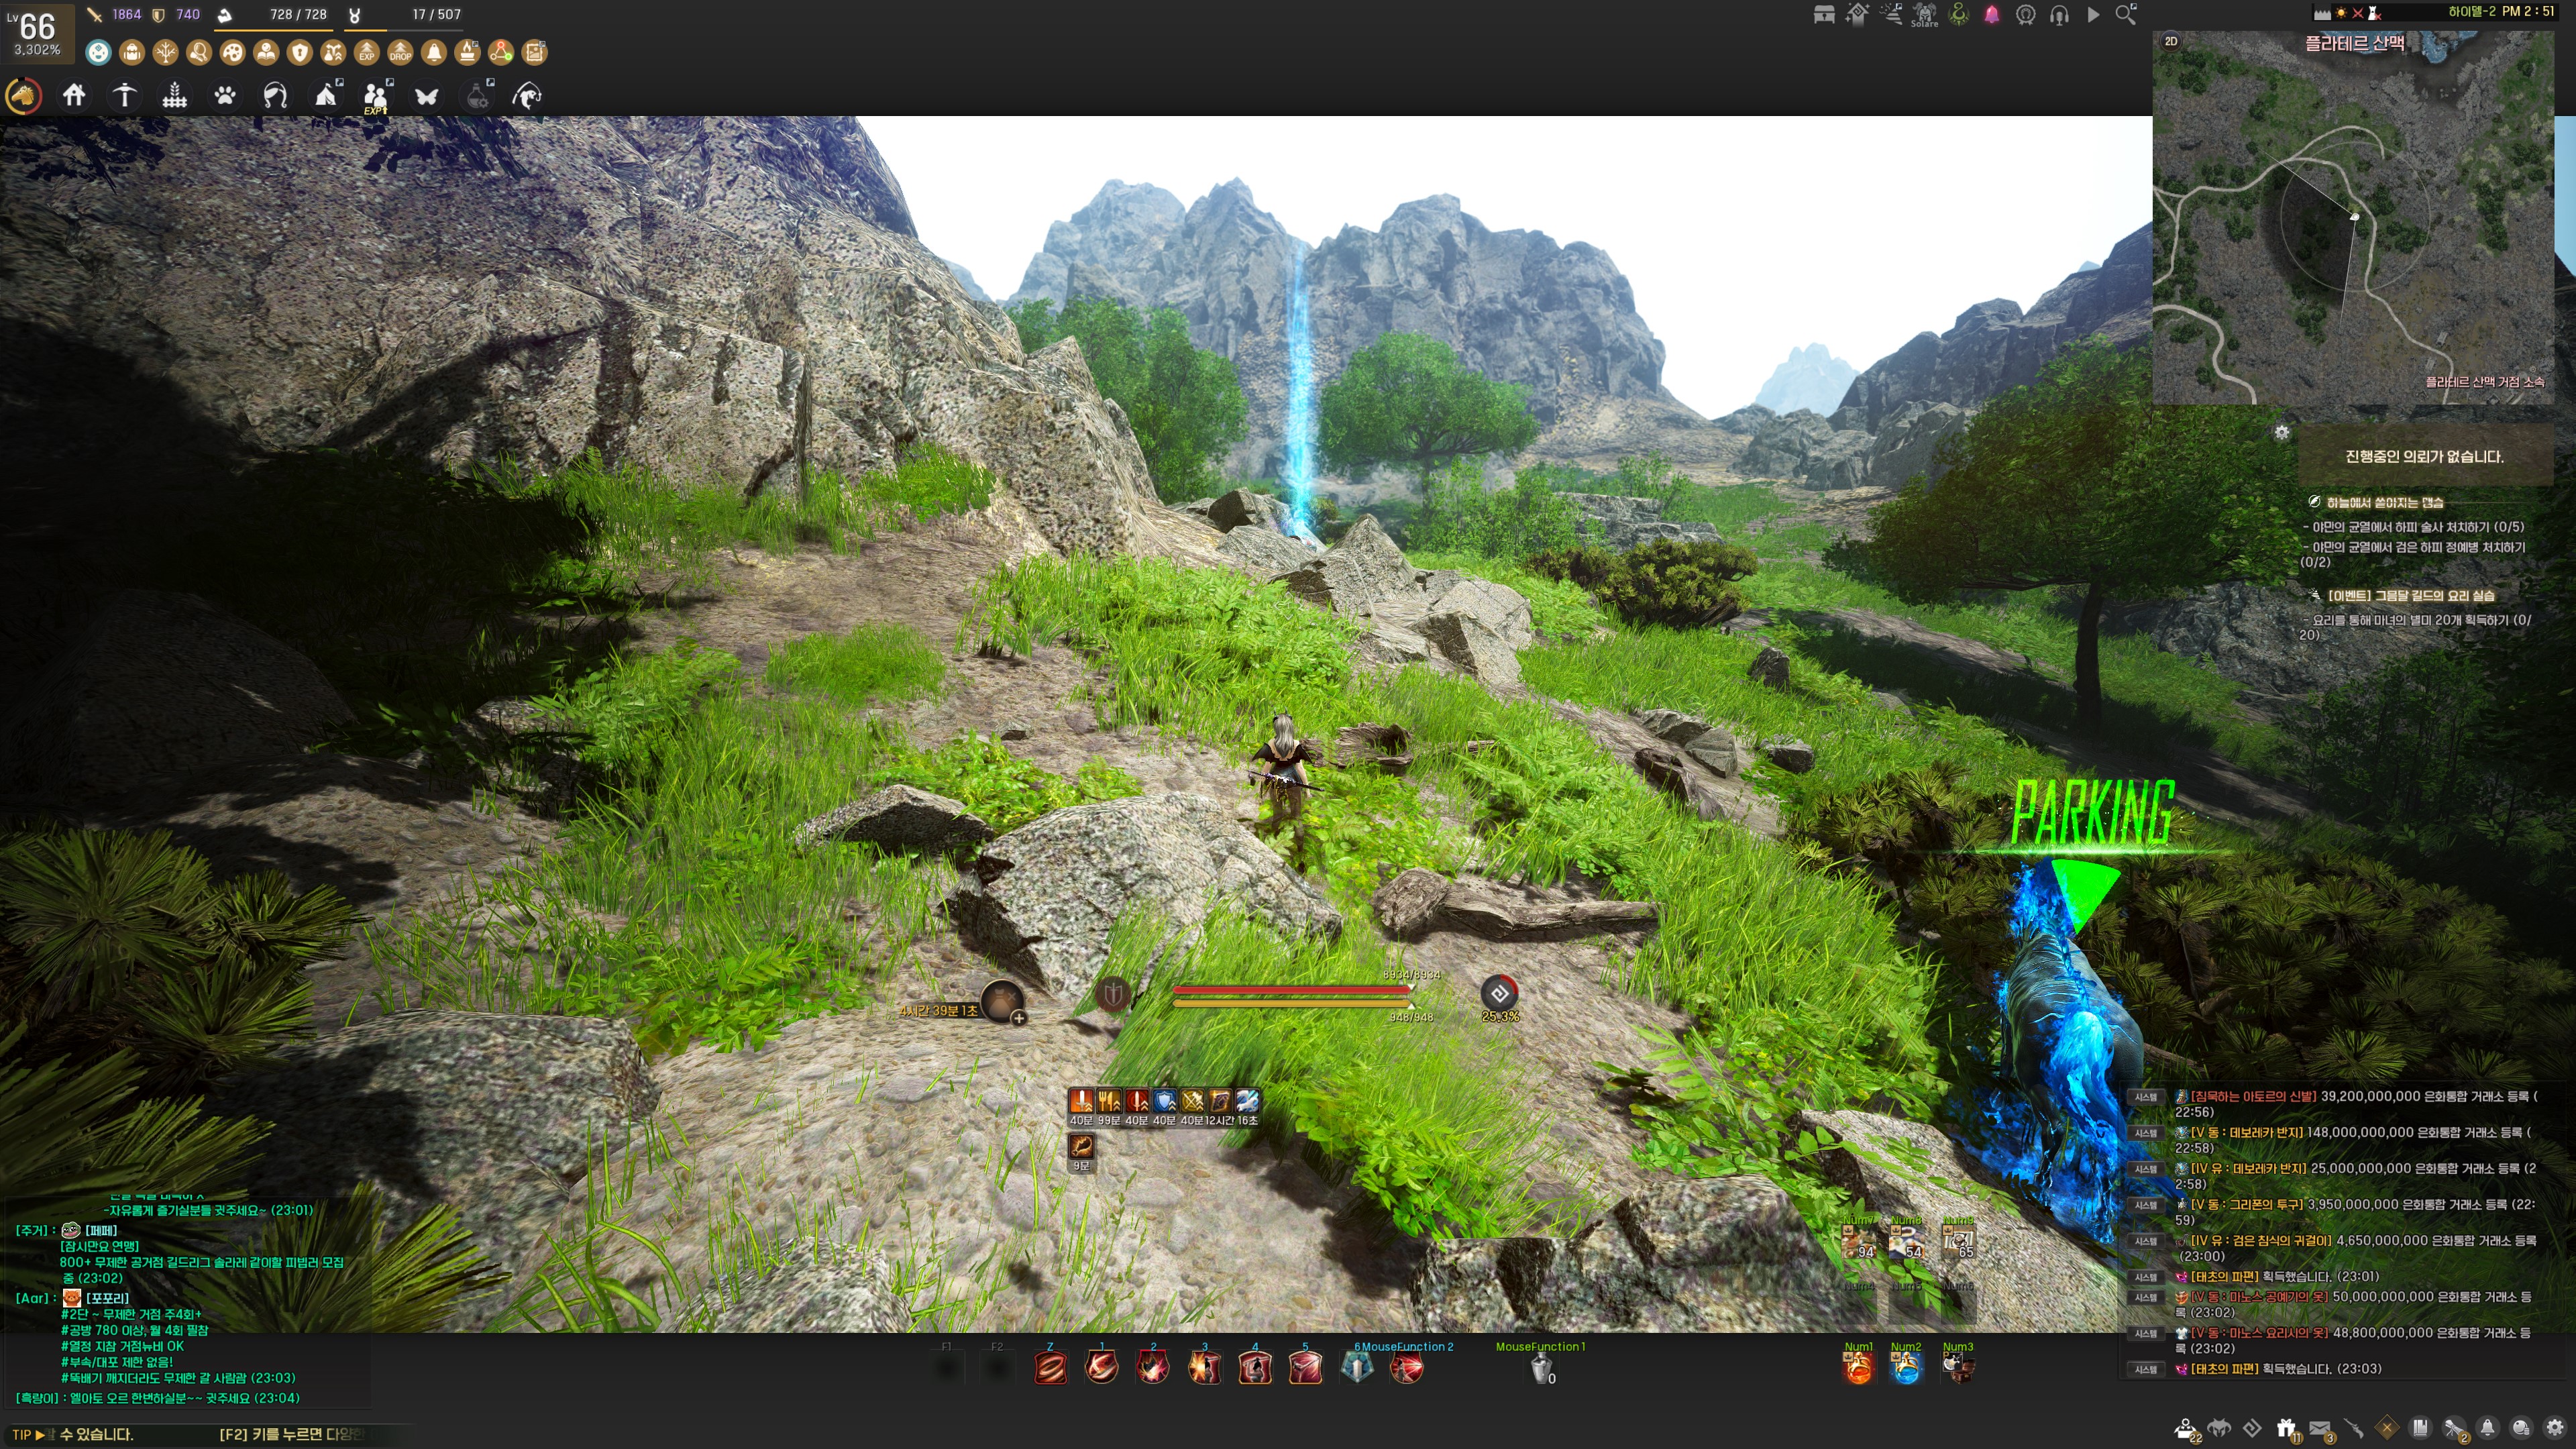Open quest widget gear settings icon

coord(2282,432)
